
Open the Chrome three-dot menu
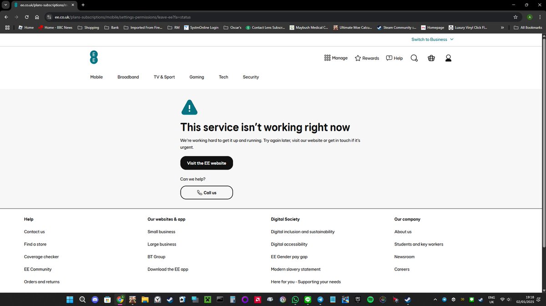coord(540,17)
